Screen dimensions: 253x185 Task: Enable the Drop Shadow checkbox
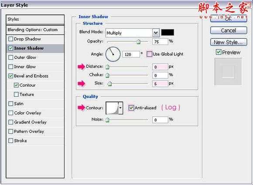pos(10,39)
